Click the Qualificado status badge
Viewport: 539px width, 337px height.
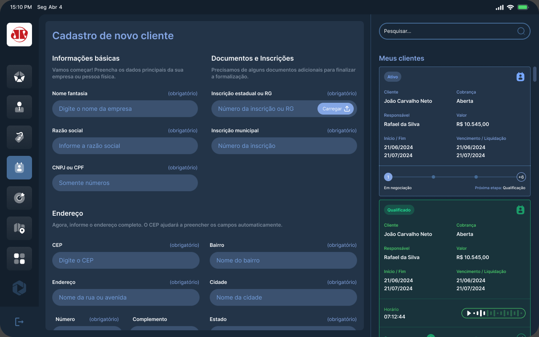coord(399,210)
